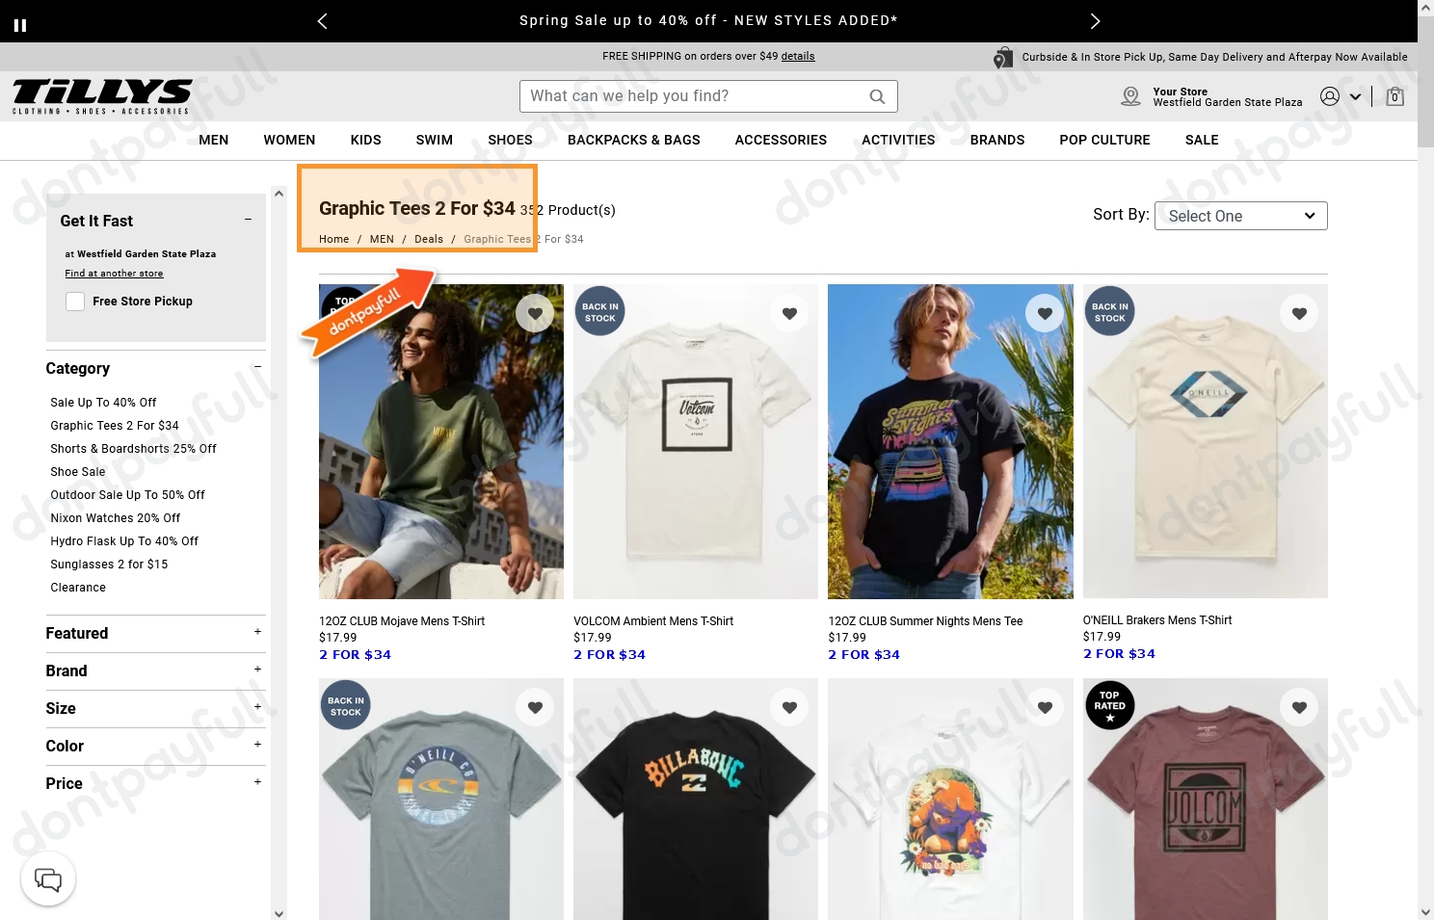The image size is (1434, 920).
Task: Pause the promotional banner carousel
Action: pyautogui.click(x=19, y=23)
